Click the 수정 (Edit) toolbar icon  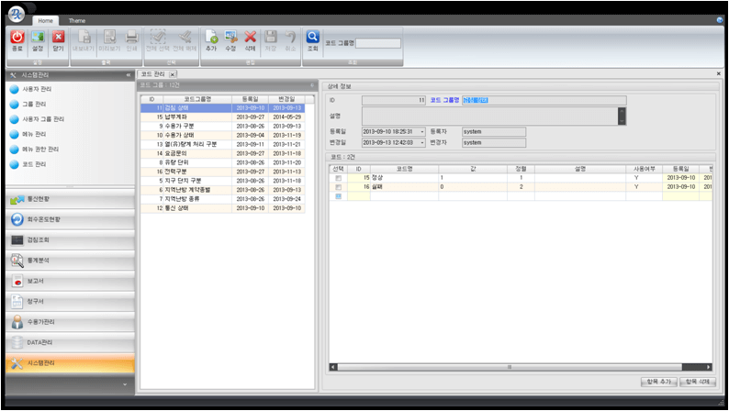click(x=230, y=38)
